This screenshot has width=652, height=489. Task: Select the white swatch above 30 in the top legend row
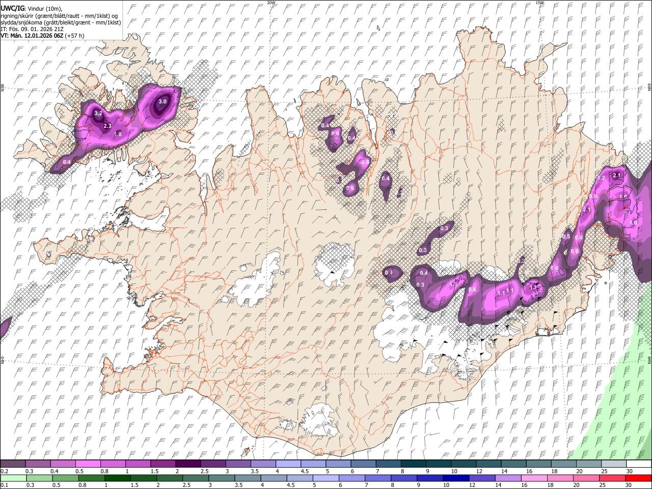coord(639,464)
